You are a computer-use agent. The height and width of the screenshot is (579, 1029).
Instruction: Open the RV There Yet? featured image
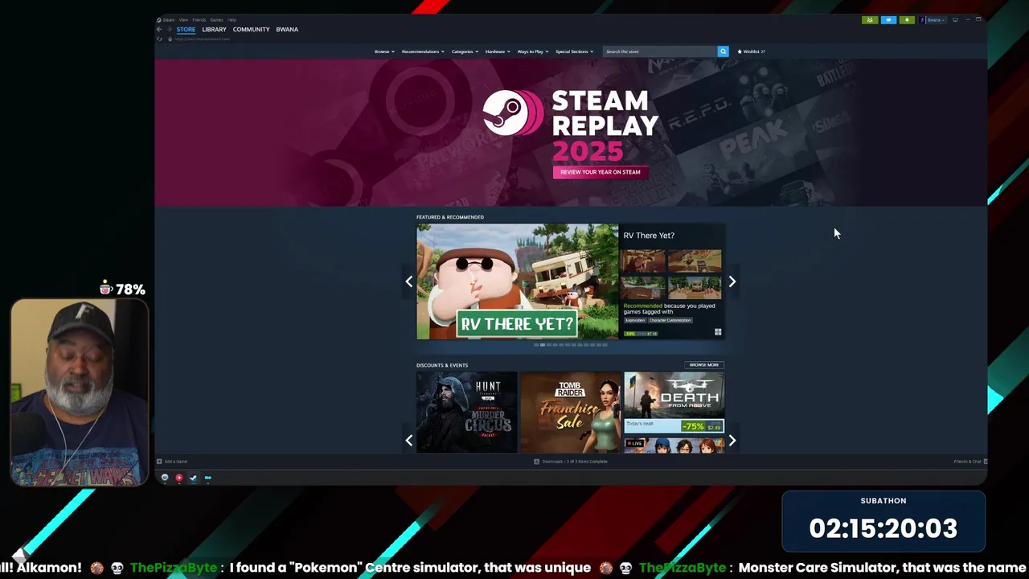tap(518, 281)
